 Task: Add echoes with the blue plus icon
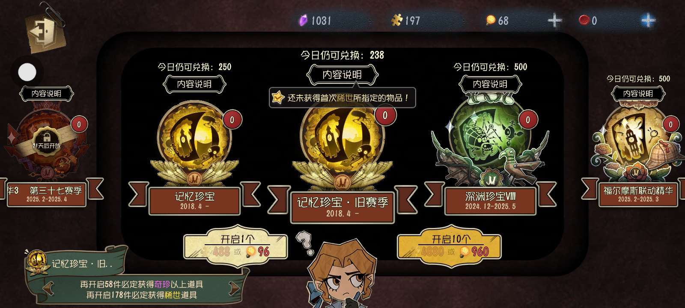point(648,20)
